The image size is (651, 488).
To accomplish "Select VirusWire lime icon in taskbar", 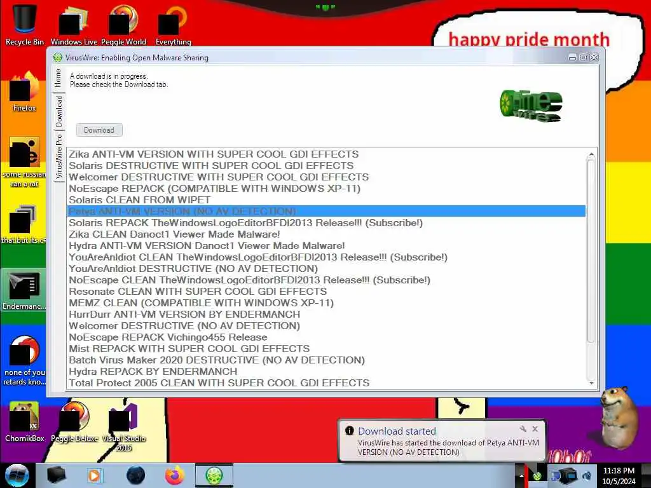I will coord(214,475).
